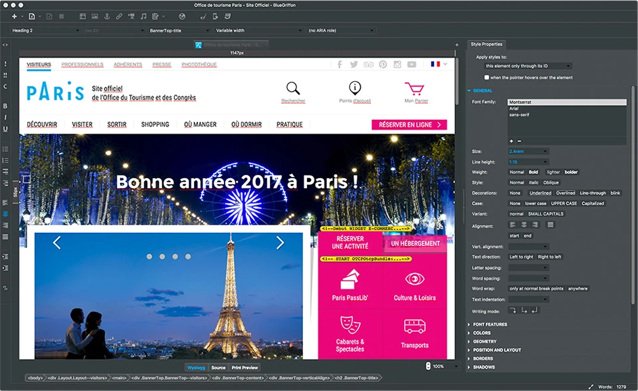Open the Heading 2 paragraph format dropdown

(x=43, y=30)
